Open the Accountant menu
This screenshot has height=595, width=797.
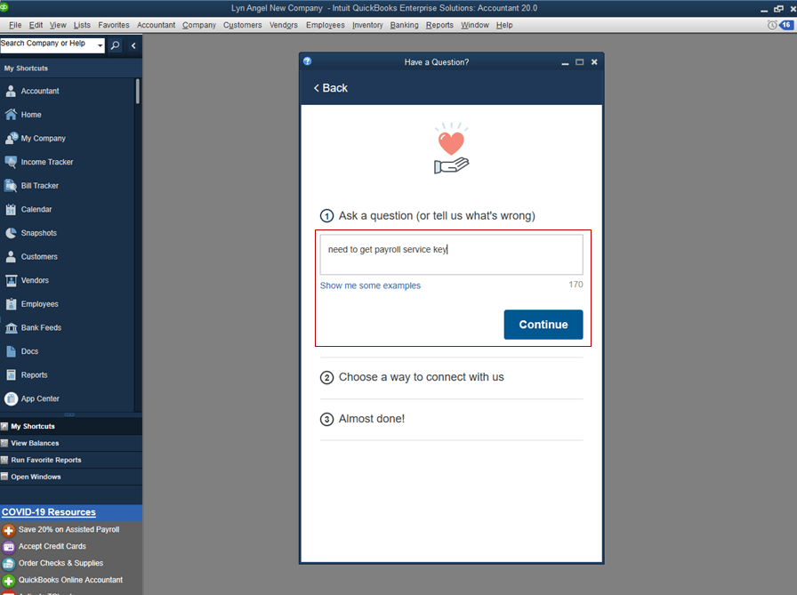click(156, 25)
